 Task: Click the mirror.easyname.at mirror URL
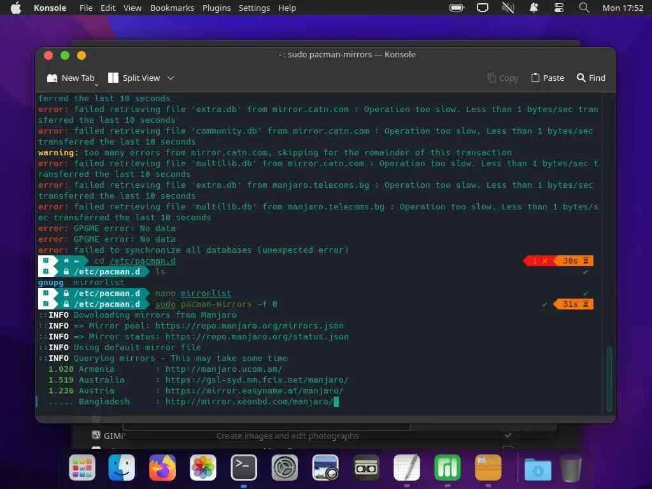(x=255, y=390)
